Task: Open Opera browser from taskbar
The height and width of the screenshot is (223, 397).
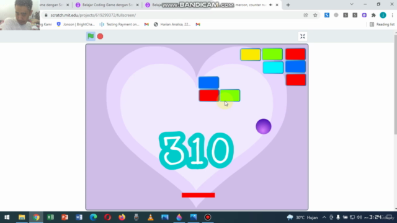Action: [x=107, y=217]
